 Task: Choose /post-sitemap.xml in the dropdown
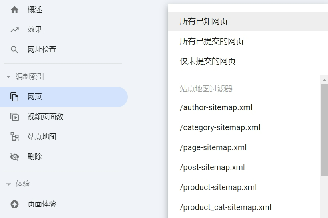point(213,167)
